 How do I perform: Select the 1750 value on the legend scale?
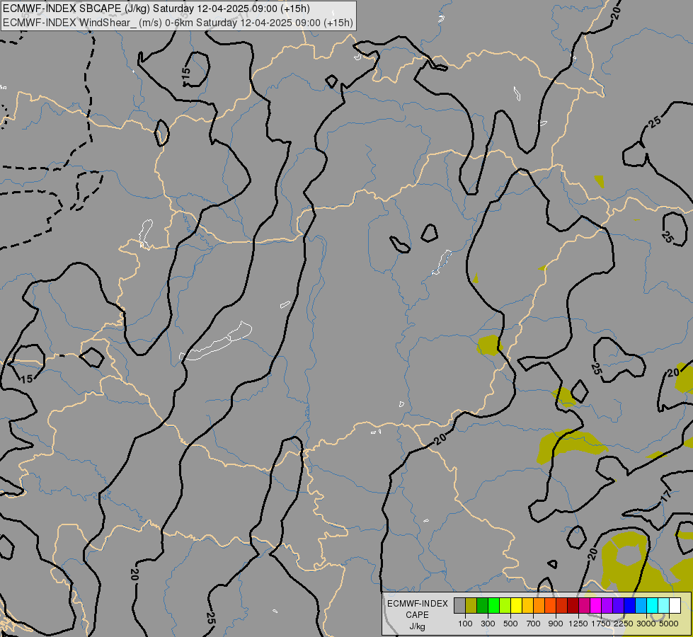pos(601,624)
